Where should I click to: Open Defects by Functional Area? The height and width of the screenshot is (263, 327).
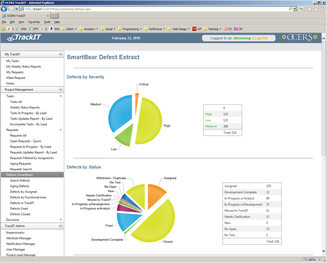(x=28, y=197)
